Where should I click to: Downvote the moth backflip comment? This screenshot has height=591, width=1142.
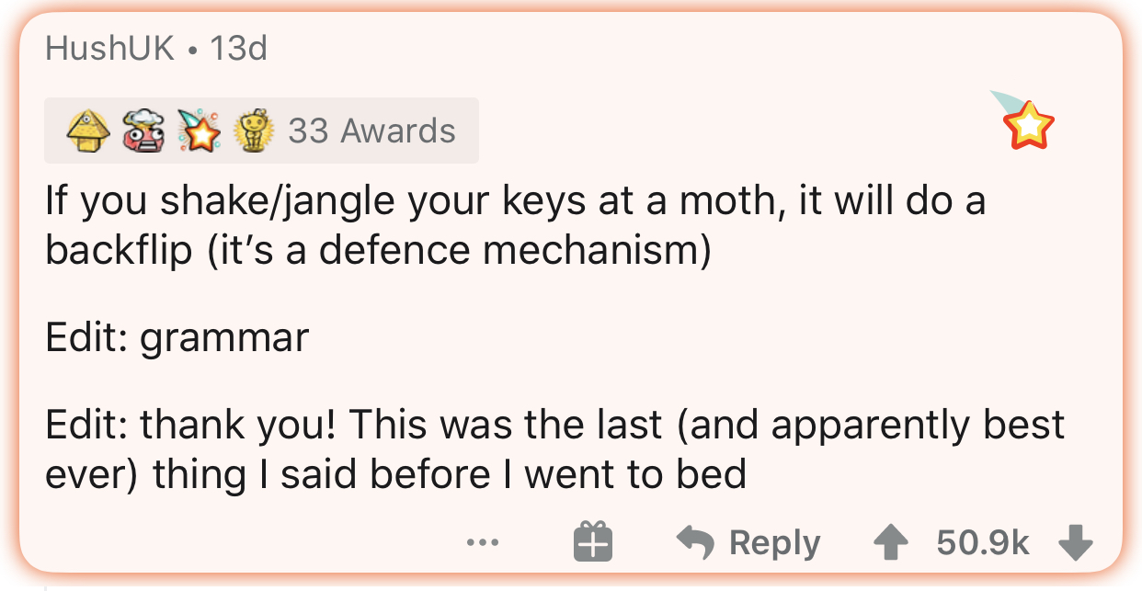(1075, 542)
